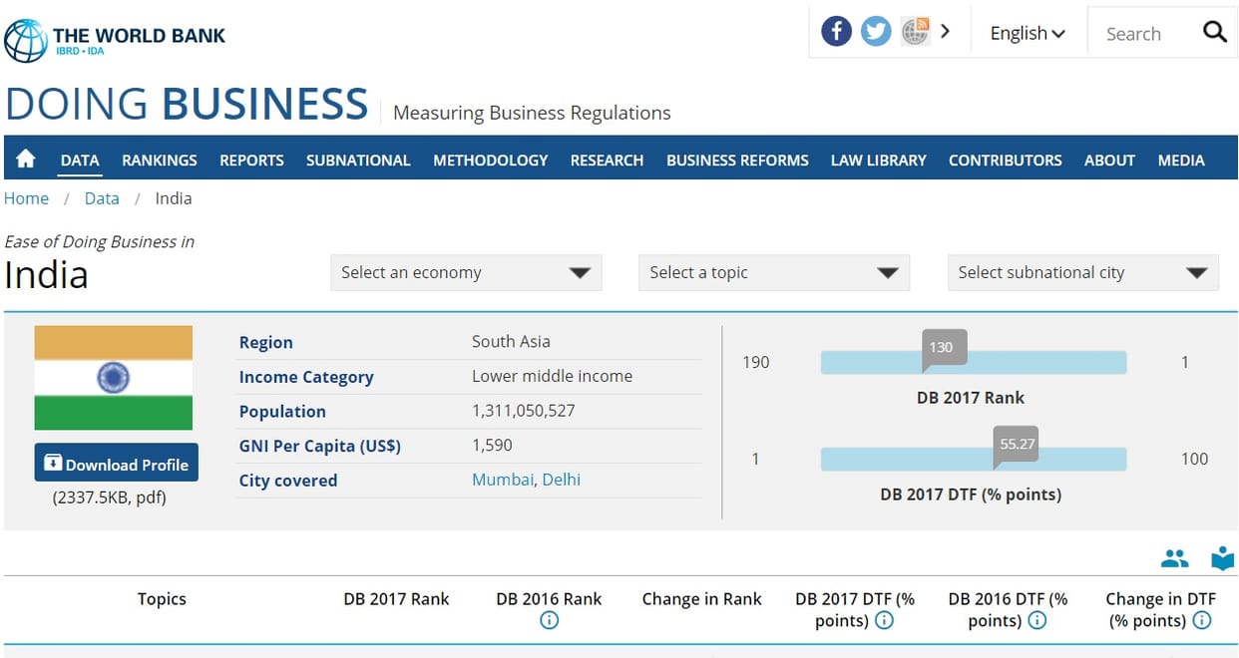Click info icon next to DB 2017 DTF

[884, 620]
